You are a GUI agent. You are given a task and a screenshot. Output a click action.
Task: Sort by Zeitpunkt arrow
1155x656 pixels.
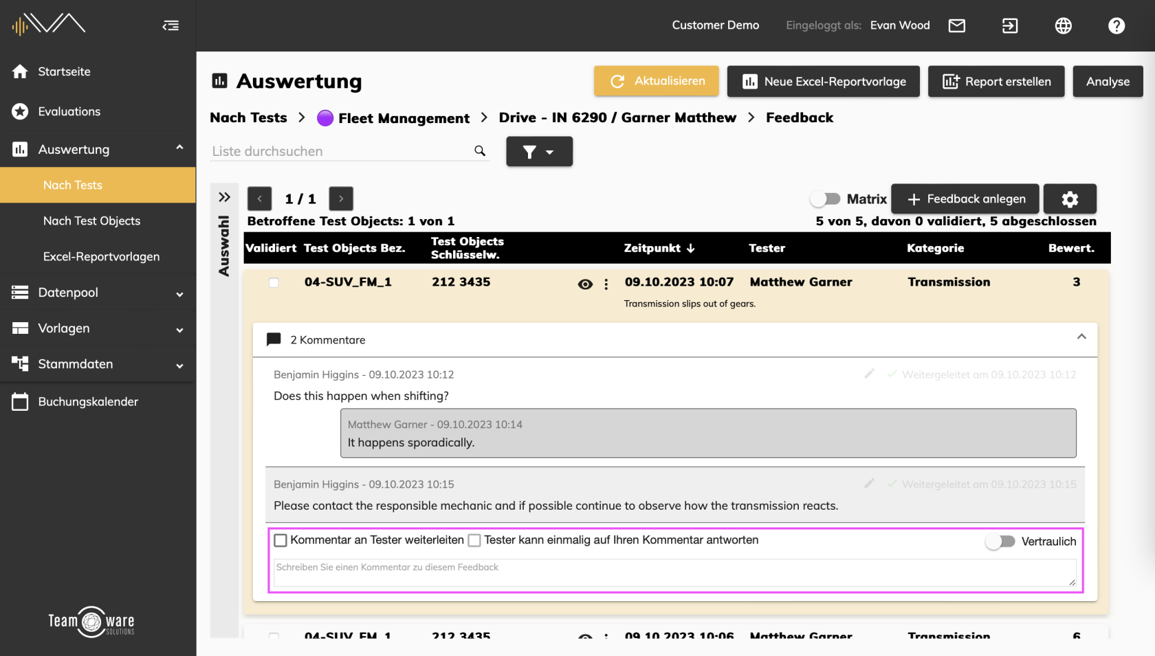click(691, 248)
